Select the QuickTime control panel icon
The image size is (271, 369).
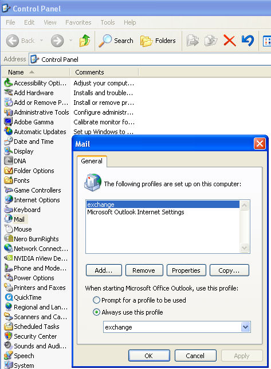(9, 297)
